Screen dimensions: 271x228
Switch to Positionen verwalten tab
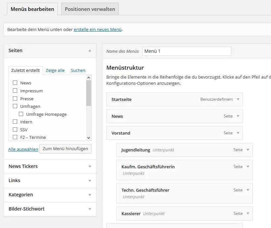tap(90, 9)
